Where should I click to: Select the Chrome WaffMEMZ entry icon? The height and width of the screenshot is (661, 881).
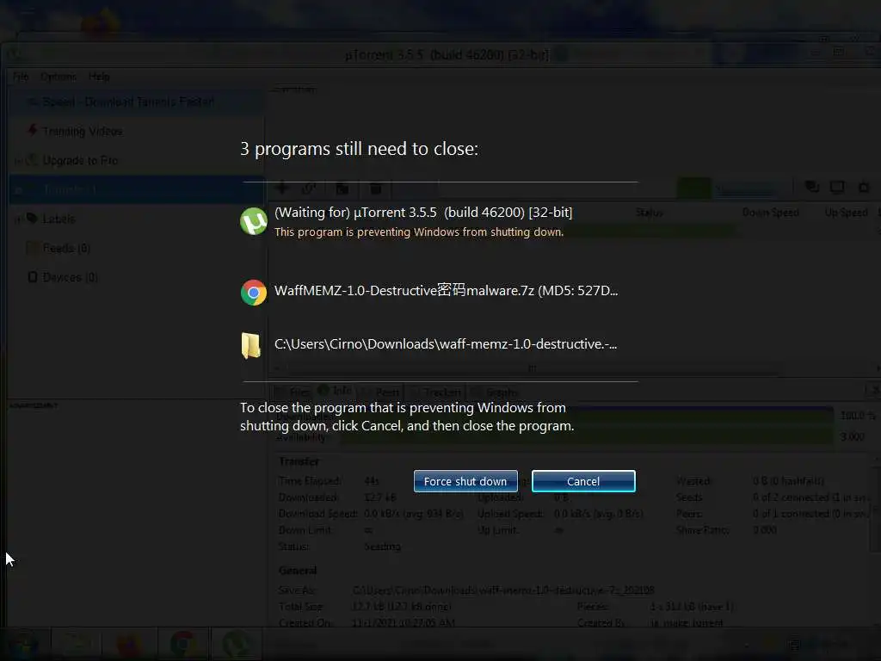point(254,293)
